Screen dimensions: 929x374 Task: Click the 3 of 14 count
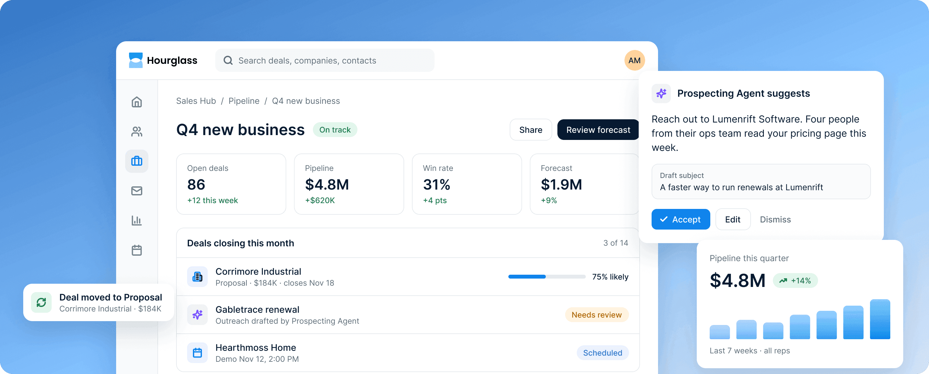pos(615,243)
